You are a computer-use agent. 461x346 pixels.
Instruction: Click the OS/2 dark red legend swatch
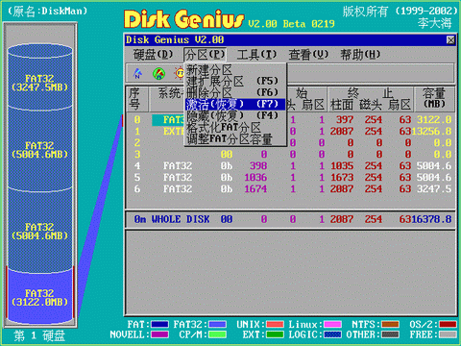[448, 325]
